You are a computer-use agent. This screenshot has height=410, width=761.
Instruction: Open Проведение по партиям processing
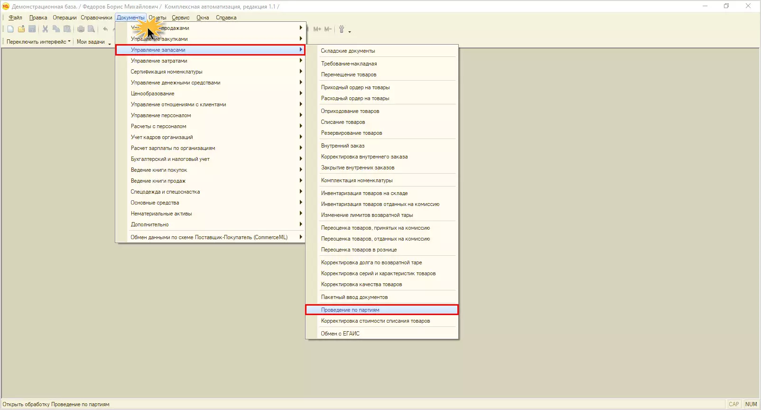tap(382, 310)
